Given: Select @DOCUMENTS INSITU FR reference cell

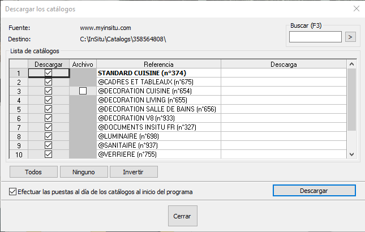Looking at the screenshot, I should point(158,127).
